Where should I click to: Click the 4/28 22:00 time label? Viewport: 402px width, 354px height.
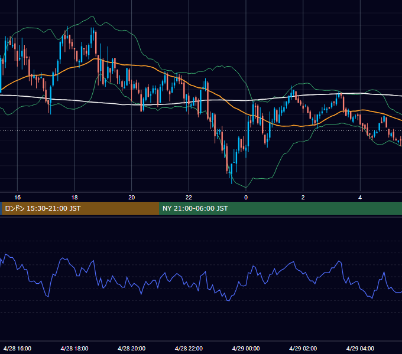tap(189, 348)
